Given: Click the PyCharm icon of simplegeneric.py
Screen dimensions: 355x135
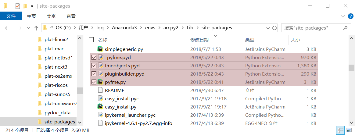Looking at the screenshot, I should pyautogui.click(x=100, y=49).
